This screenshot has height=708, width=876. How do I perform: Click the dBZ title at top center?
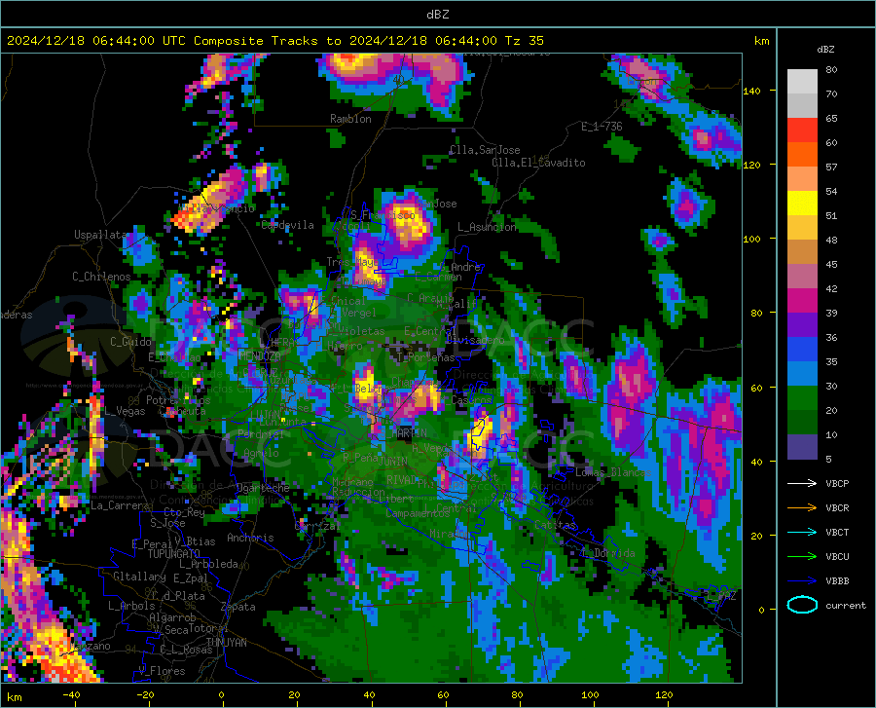[x=437, y=15]
